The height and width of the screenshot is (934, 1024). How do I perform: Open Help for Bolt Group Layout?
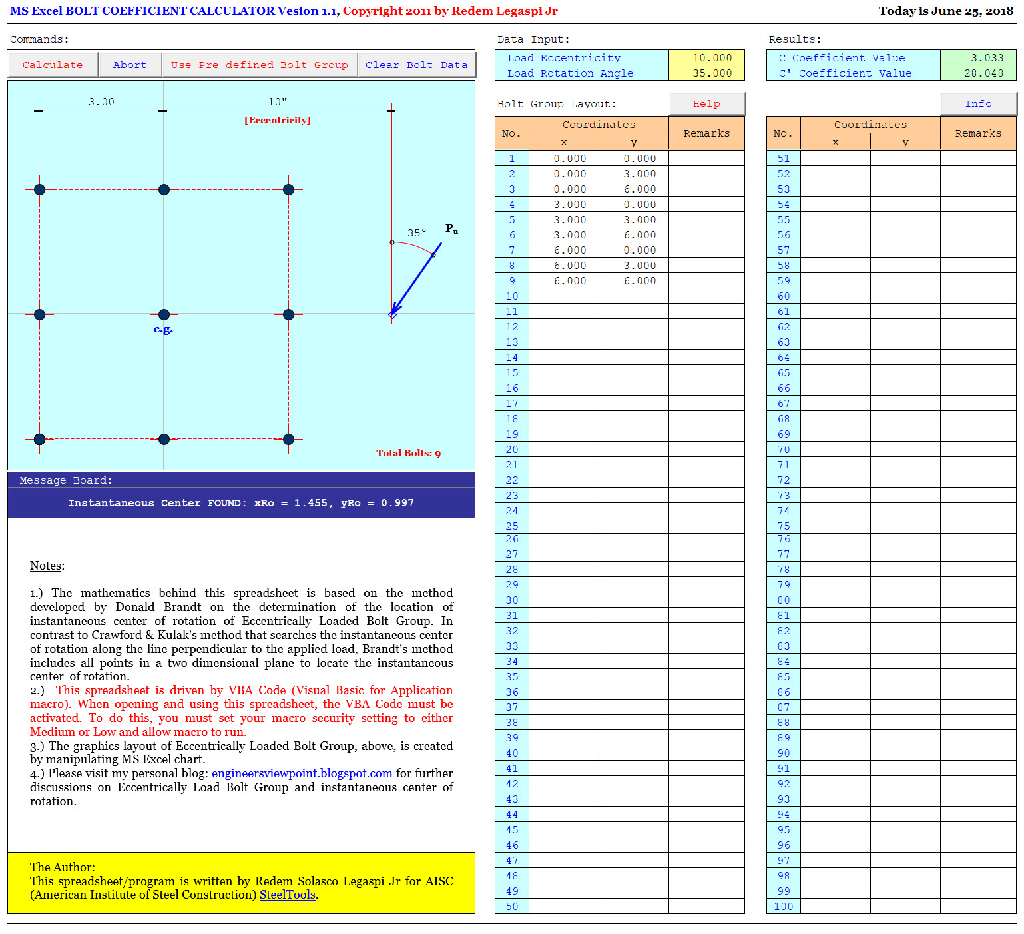tap(707, 103)
